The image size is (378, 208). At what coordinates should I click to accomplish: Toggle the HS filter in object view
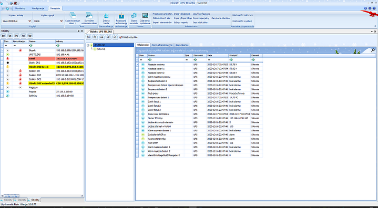[x=115, y=37]
